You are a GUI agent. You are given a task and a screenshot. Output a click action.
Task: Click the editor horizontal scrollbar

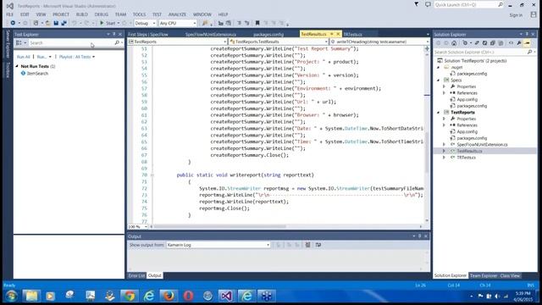pos(220,227)
